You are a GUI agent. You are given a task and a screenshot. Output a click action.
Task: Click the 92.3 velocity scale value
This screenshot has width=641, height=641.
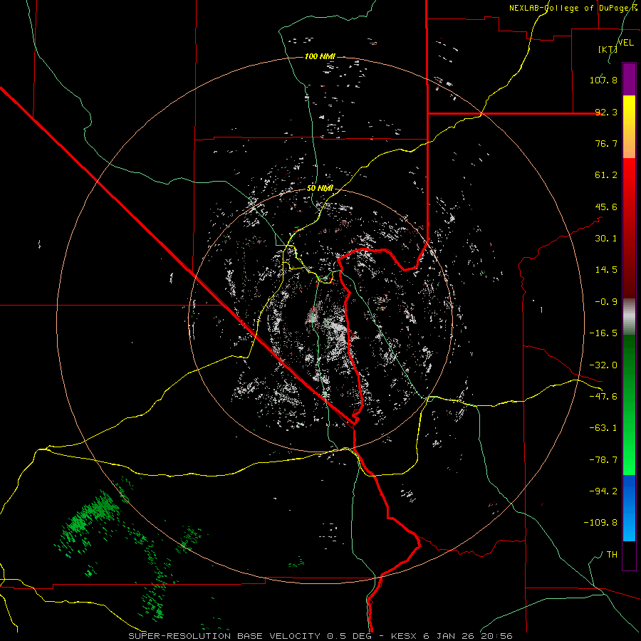(606, 112)
